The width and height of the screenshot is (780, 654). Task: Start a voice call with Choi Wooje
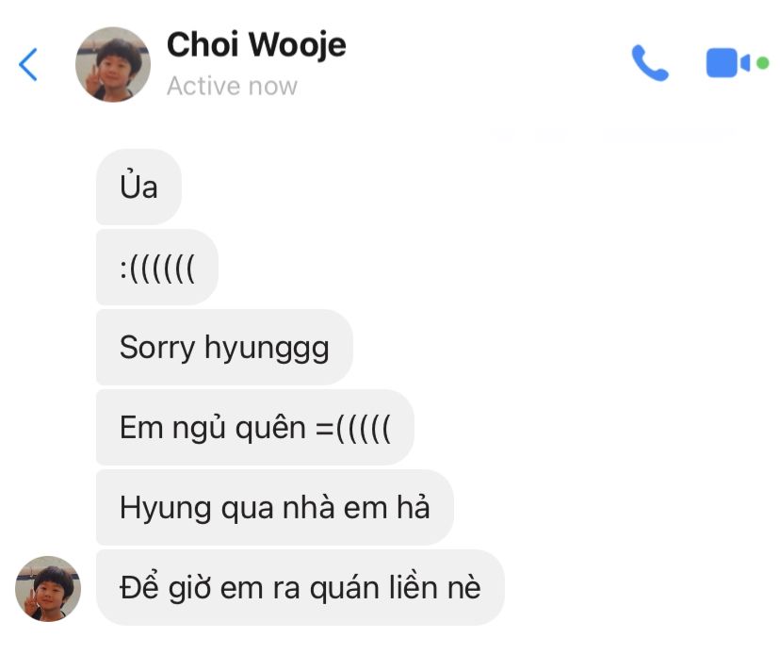pos(650,63)
